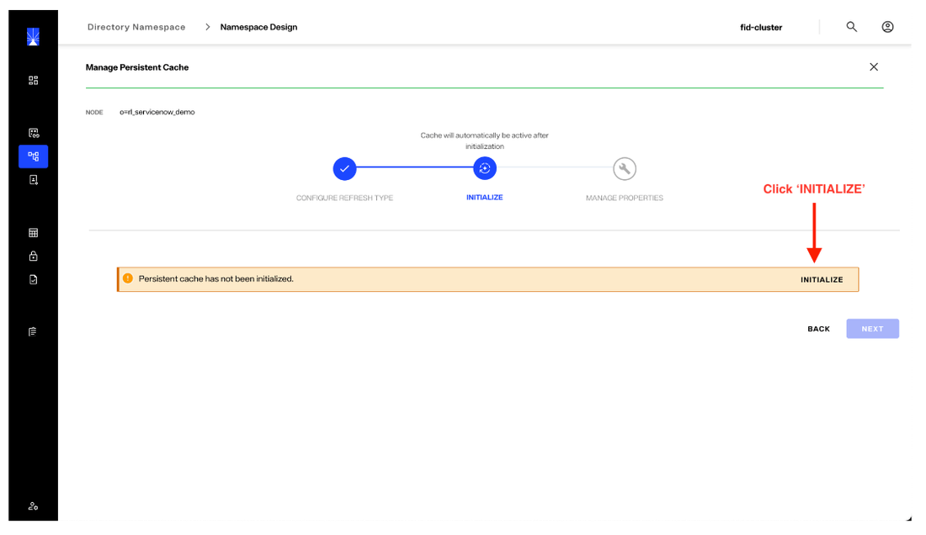Click the search magnifier icon

(x=852, y=27)
